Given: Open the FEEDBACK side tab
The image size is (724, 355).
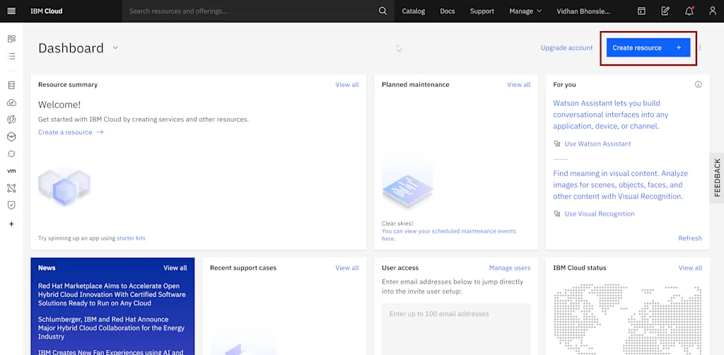Looking at the screenshot, I should pyautogui.click(x=717, y=177).
